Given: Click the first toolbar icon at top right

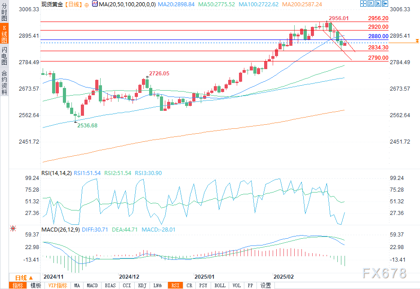Looking at the screenshot, I should pyautogui.click(x=363, y=4).
